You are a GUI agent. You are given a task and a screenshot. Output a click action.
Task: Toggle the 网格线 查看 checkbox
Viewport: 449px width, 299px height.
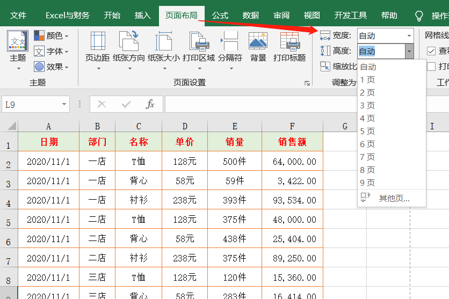click(431, 51)
